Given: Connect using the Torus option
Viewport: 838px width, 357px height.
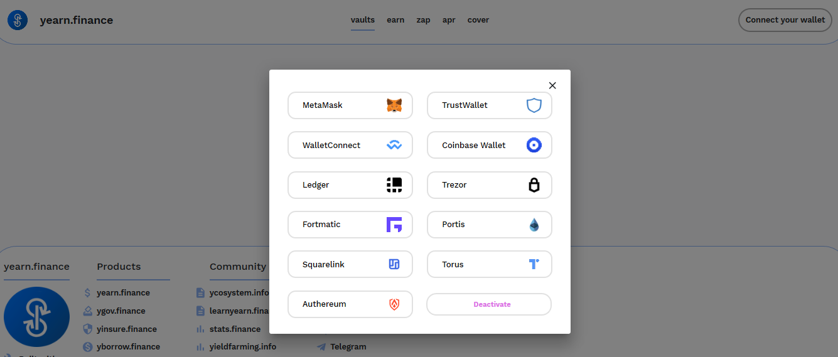Looking at the screenshot, I should tap(489, 264).
